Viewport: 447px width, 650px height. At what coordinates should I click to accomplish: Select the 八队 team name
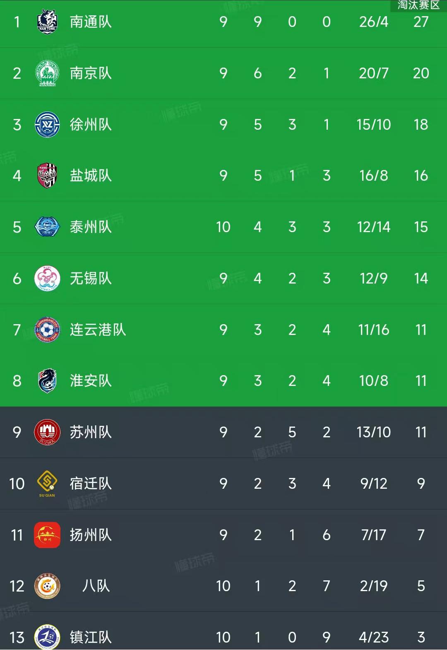pyautogui.click(x=94, y=586)
